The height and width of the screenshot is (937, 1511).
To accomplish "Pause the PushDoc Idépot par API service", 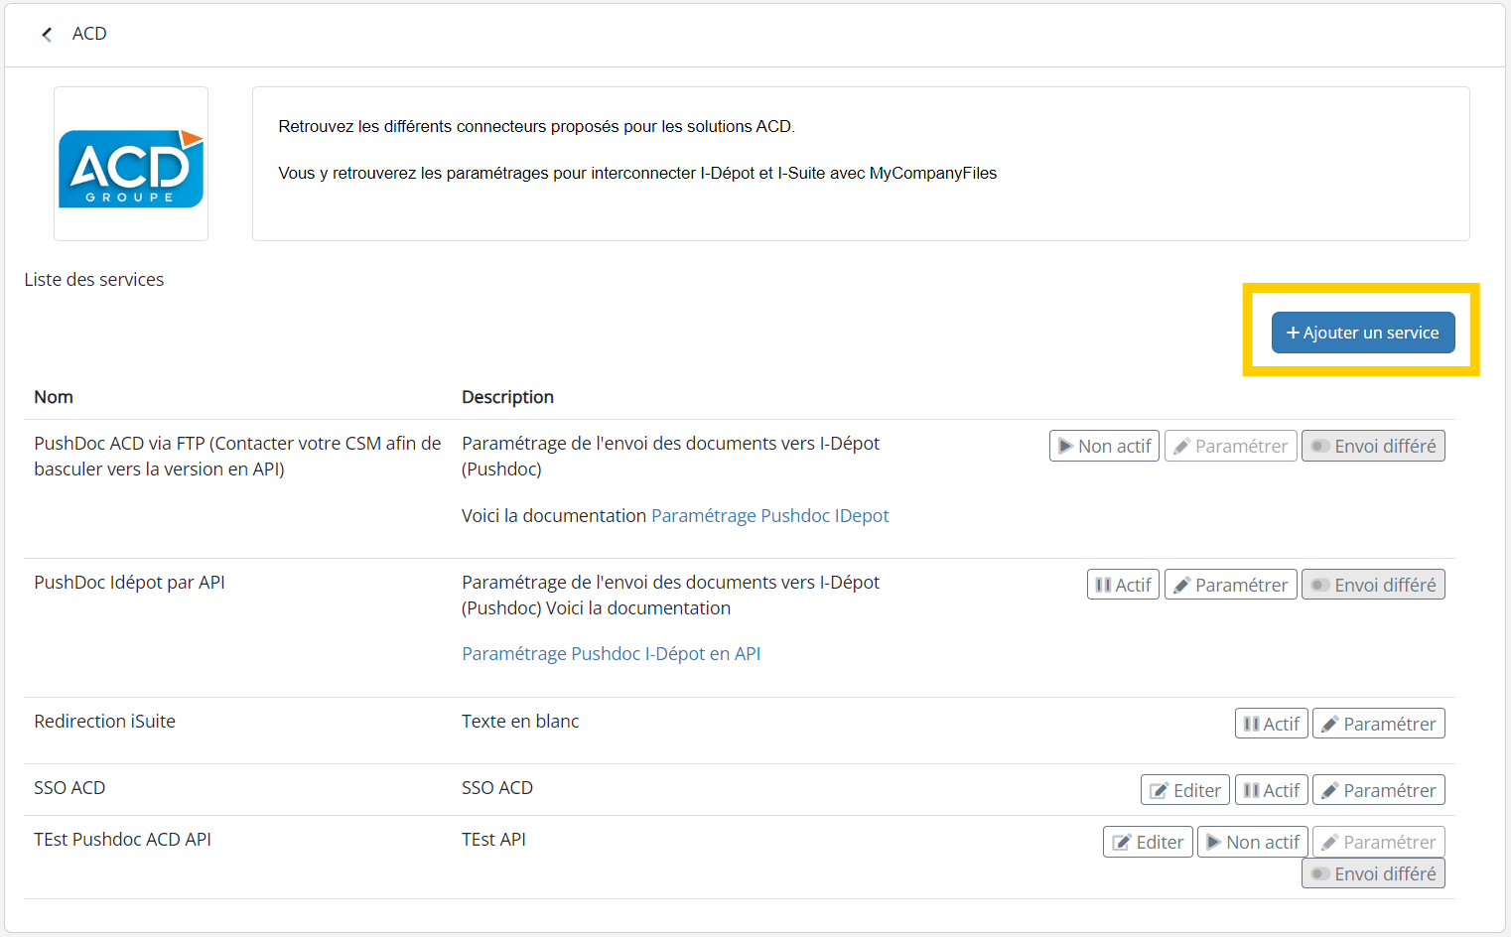I will (1123, 586).
